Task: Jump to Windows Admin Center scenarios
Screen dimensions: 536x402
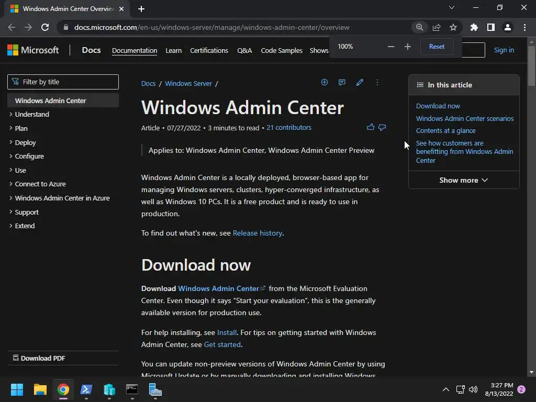Action: point(465,118)
